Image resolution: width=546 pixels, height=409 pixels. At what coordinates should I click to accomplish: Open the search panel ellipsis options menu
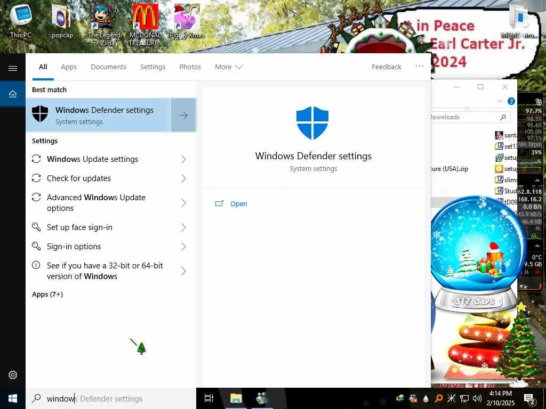click(x=419, y=66)
